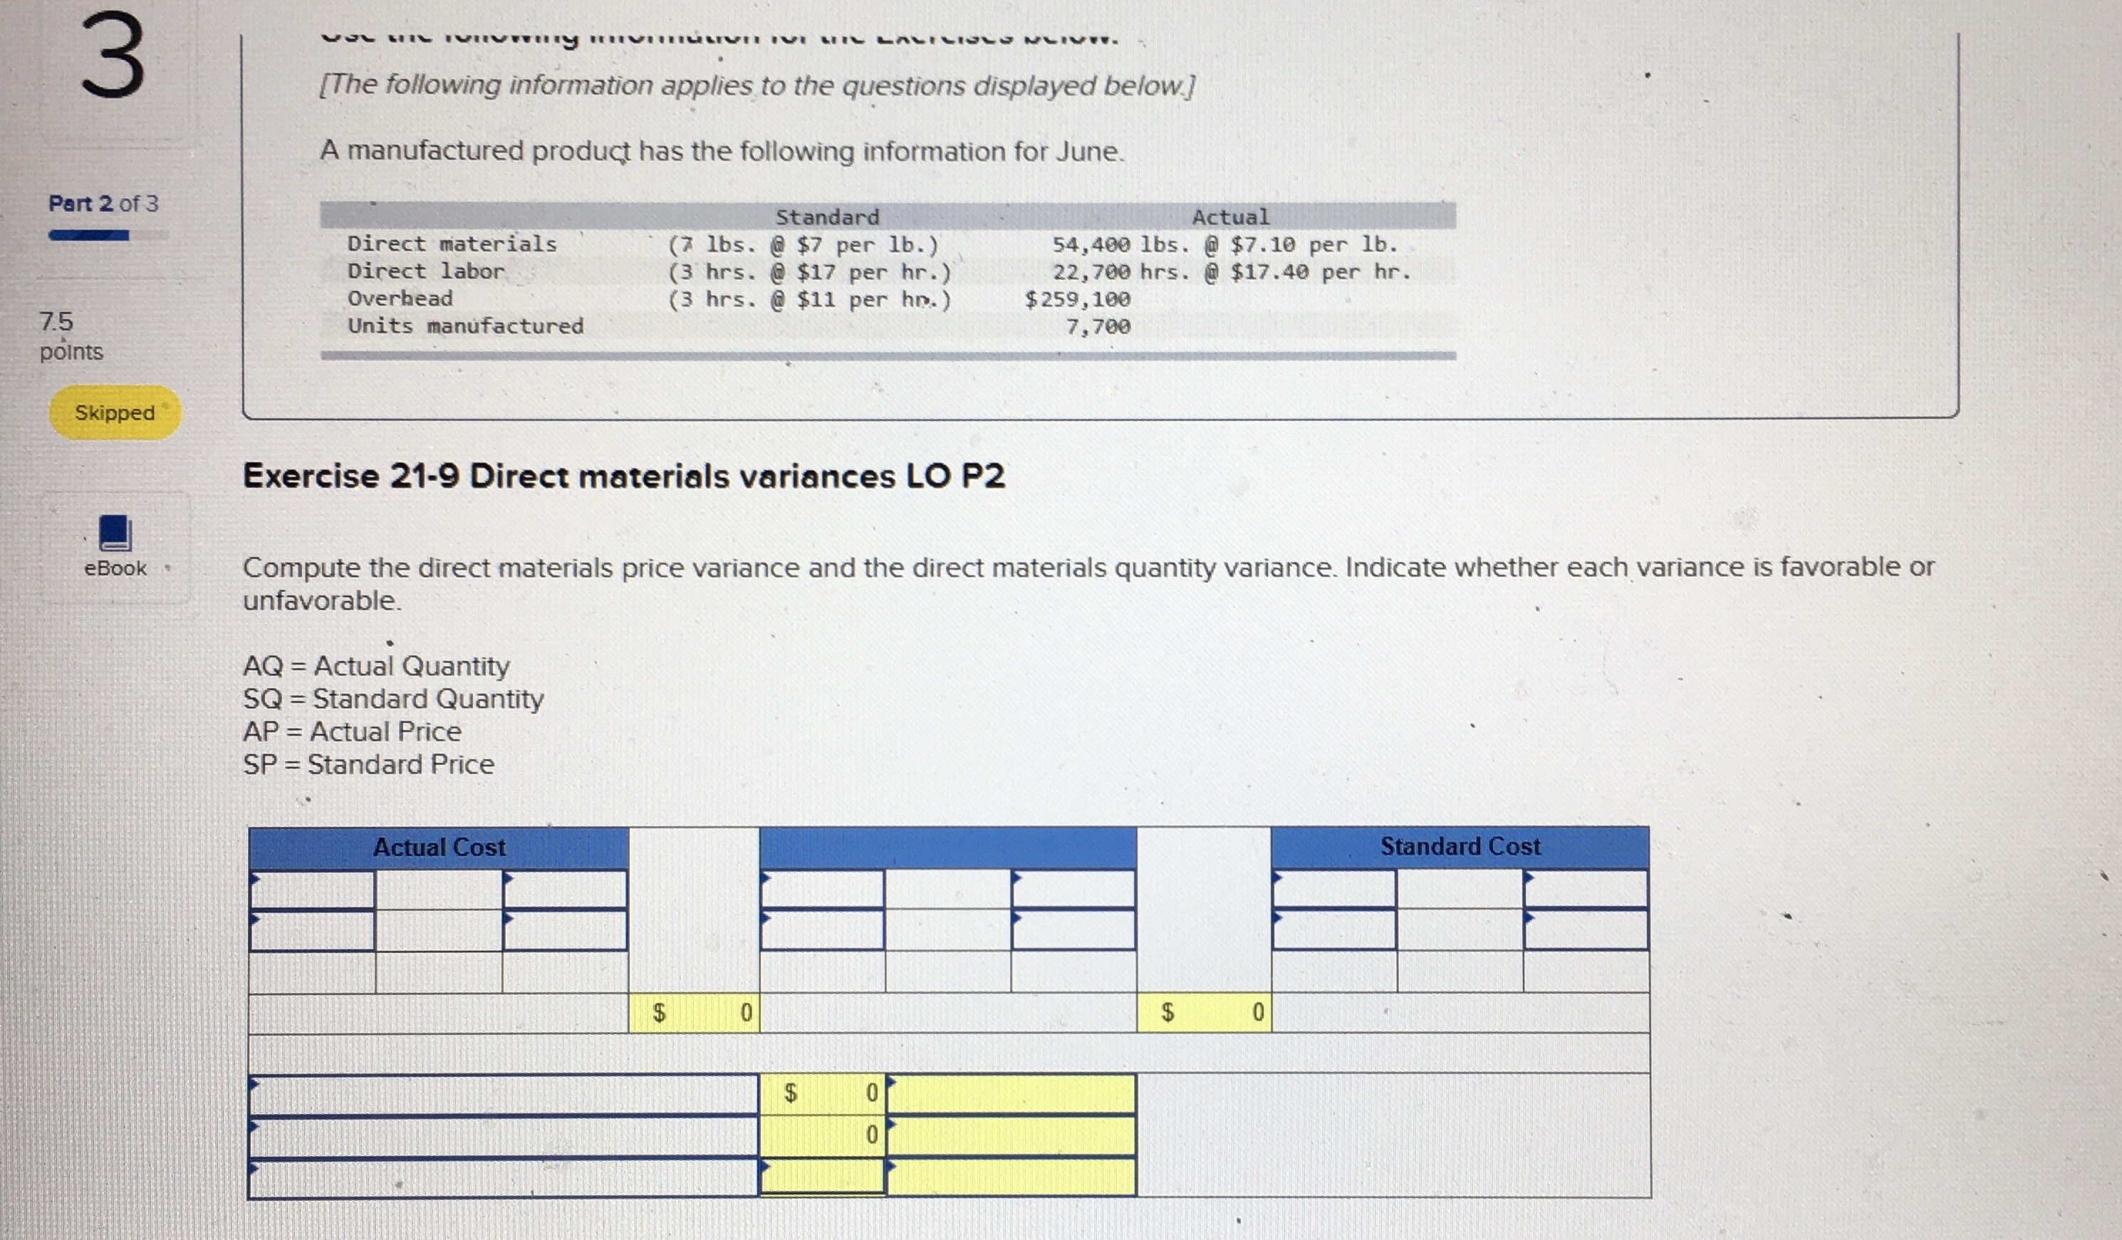This screenshot has width=2122, height=1240.
Task: Open first-row left dropdown under Actual Cost
Action: tap(313, 890)
